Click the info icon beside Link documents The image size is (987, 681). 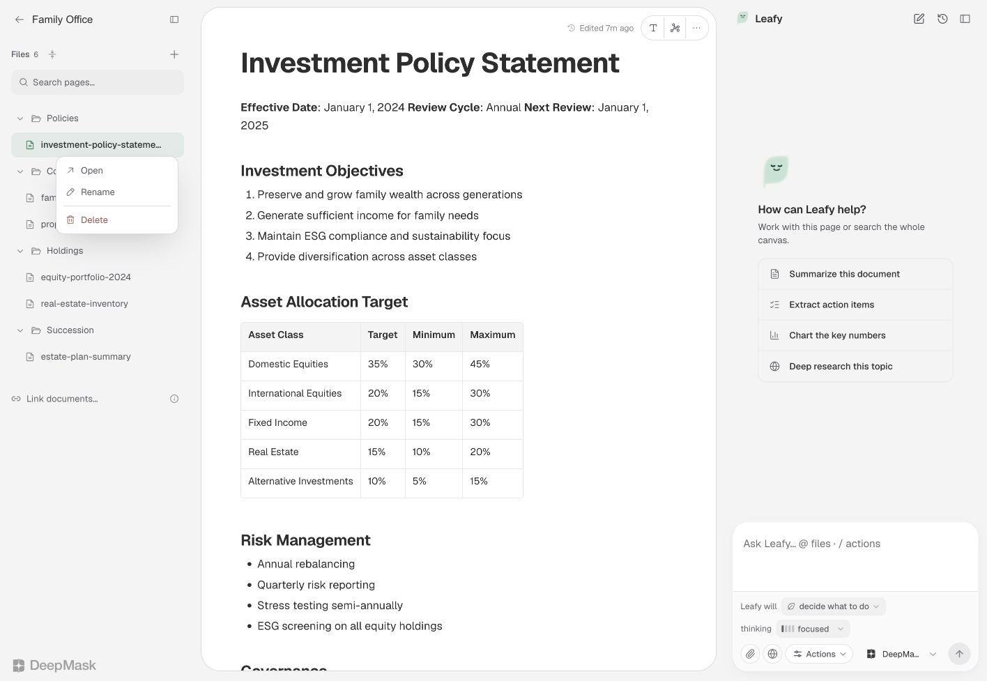tap(174, 399)
